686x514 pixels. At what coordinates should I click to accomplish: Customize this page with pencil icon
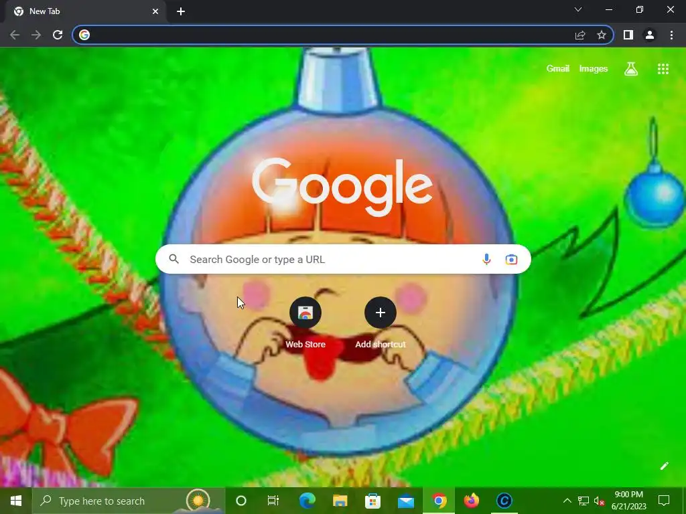664,466
